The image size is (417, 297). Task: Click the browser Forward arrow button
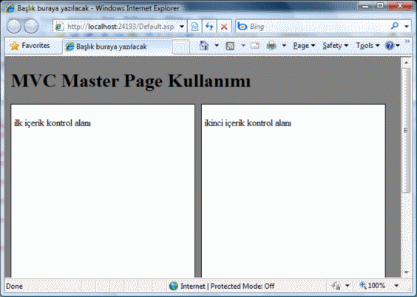31,27
